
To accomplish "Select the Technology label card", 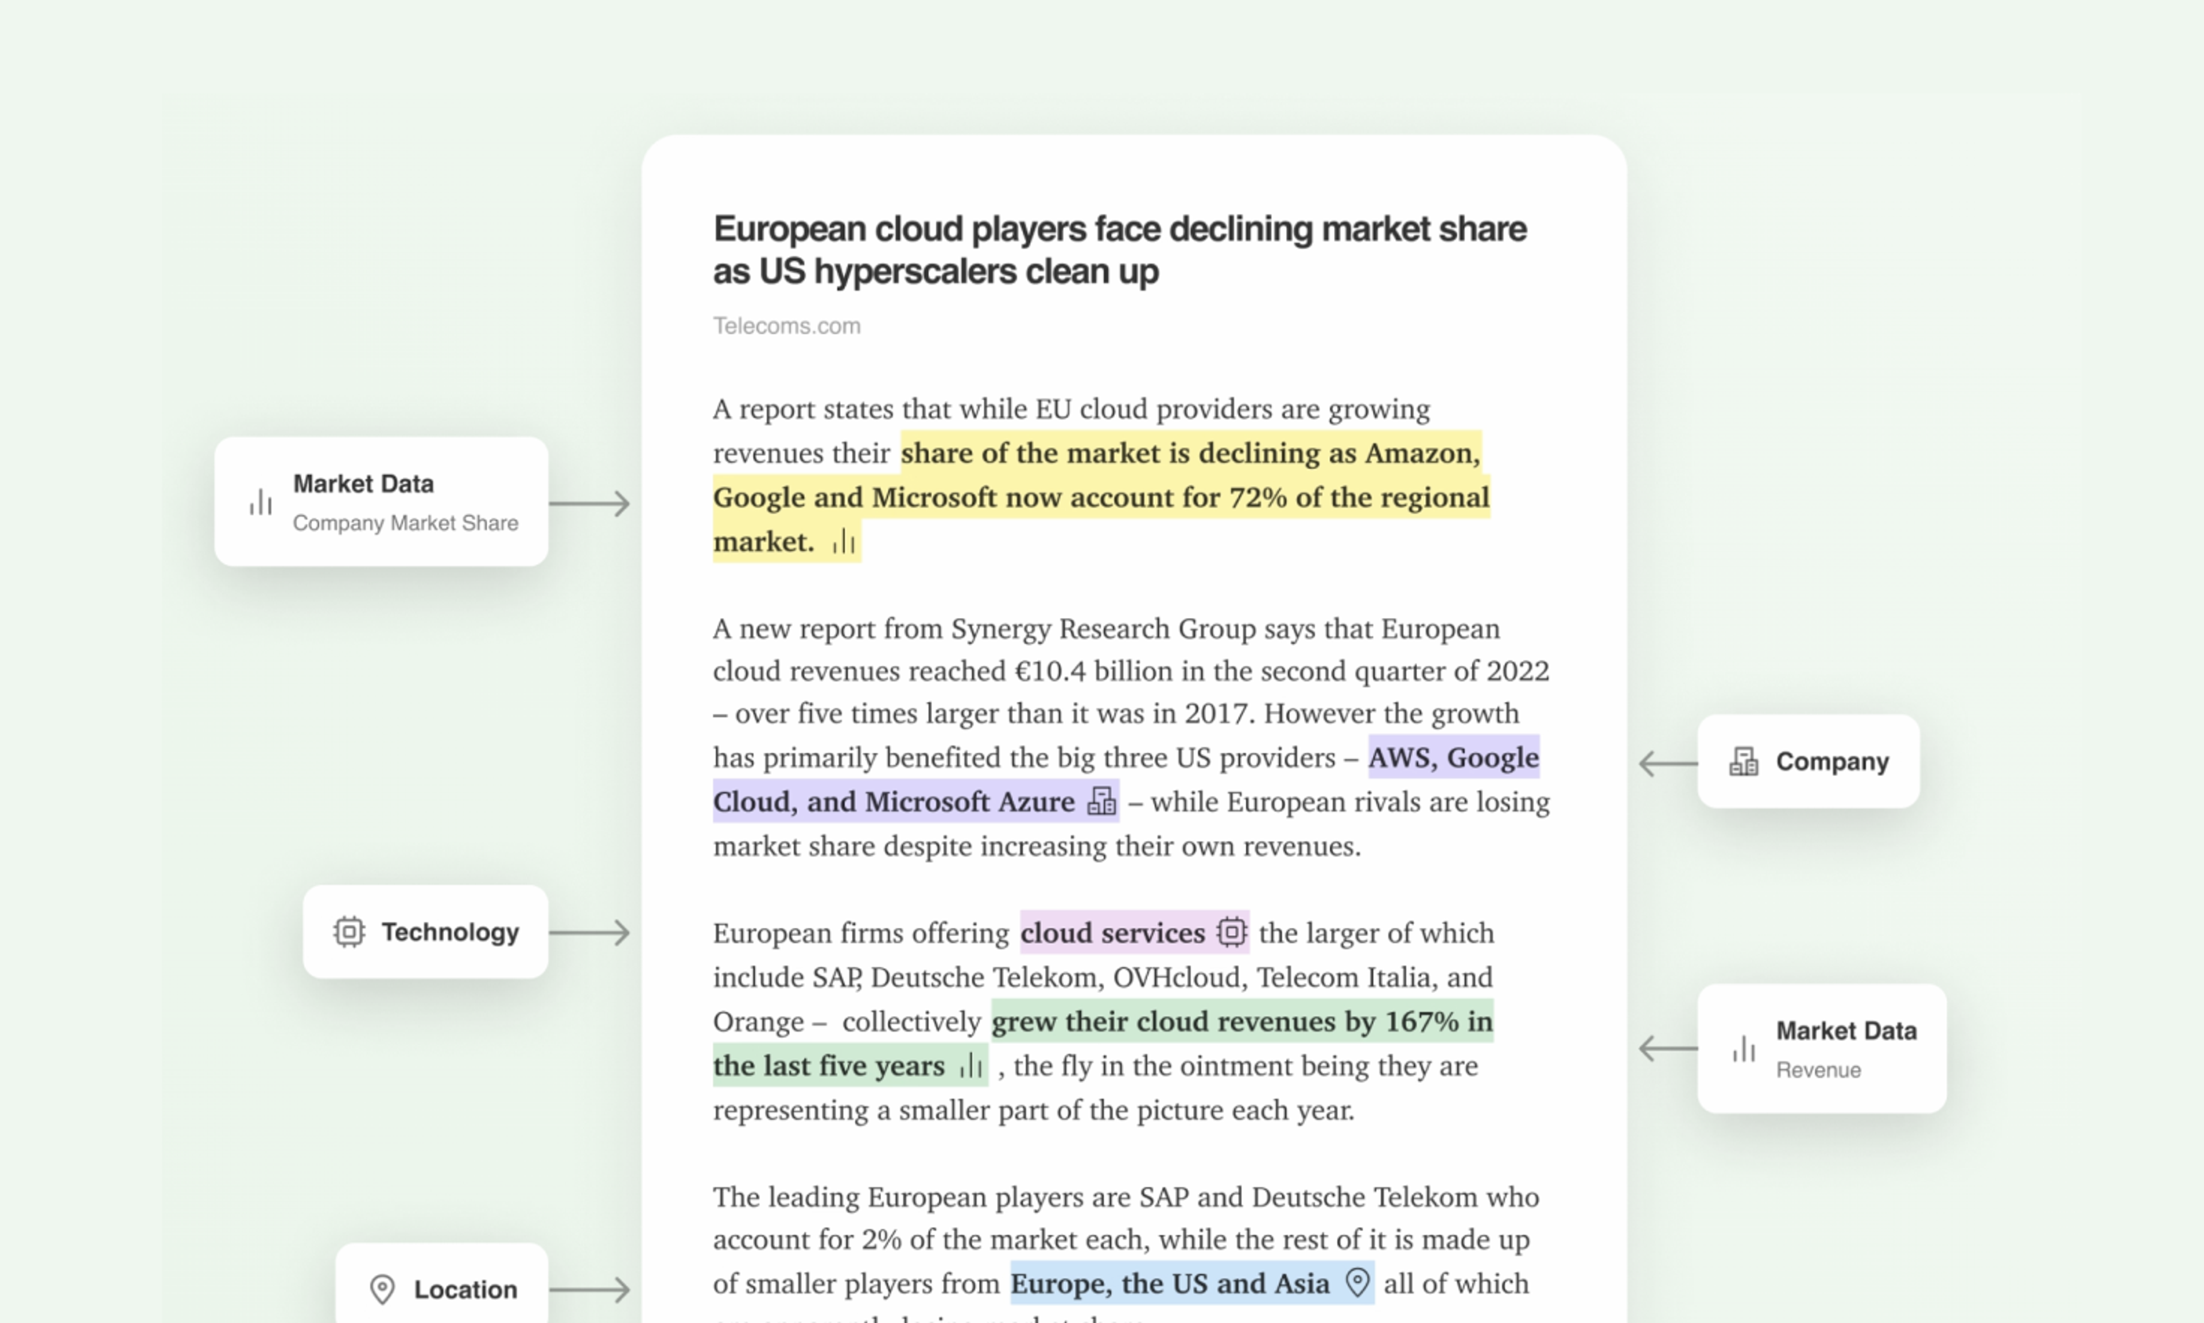I will [x=426, y=932].
